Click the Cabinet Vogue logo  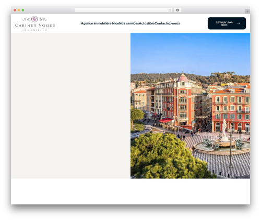point(35,23)
